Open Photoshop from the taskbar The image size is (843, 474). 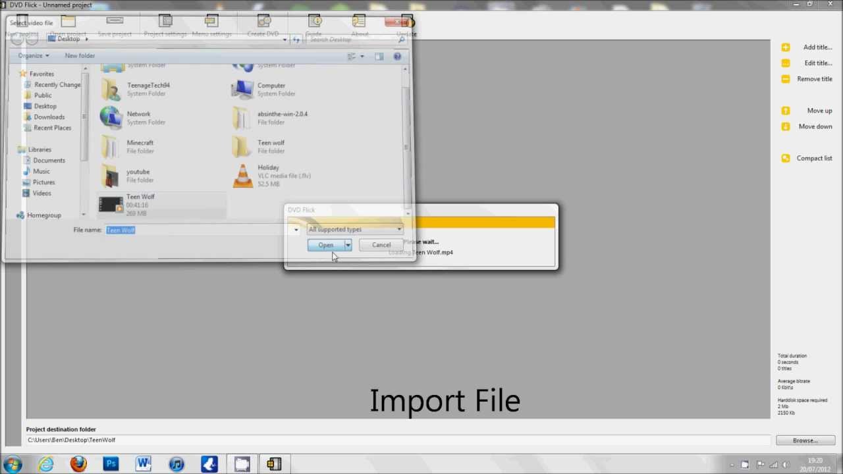coord(111,464)
